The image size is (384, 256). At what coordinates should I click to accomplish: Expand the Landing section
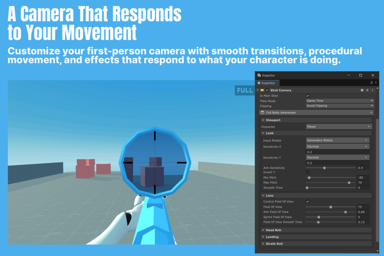(316, 237)
